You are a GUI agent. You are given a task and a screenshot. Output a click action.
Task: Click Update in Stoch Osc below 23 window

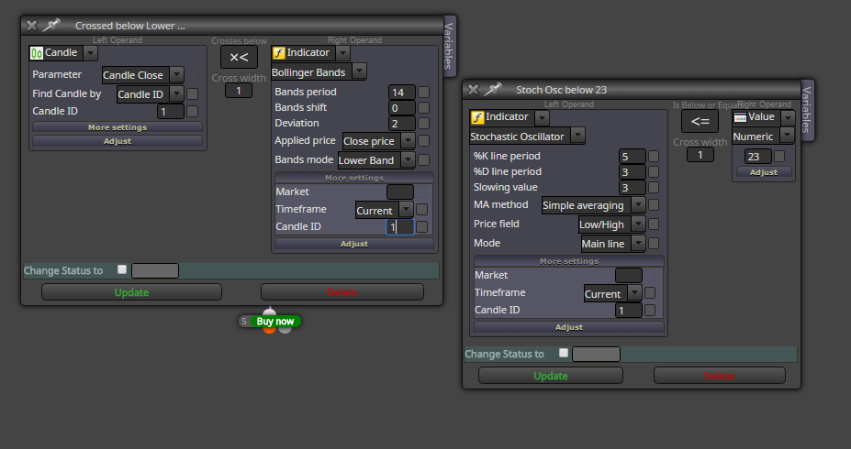tap(550, 376)
